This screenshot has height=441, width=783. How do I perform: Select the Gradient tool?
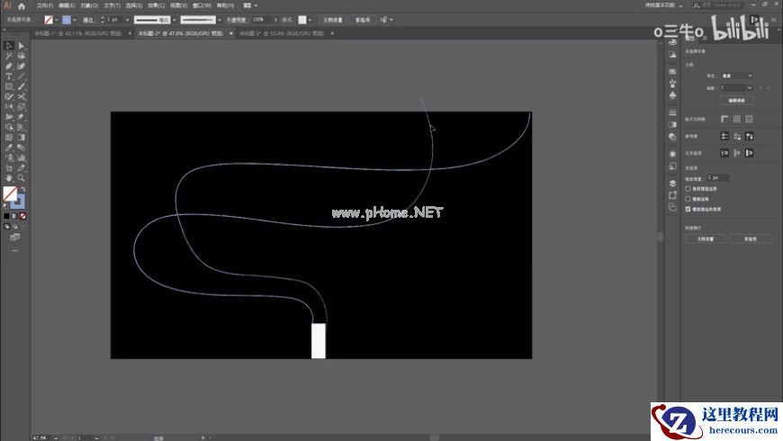(21, 138)
